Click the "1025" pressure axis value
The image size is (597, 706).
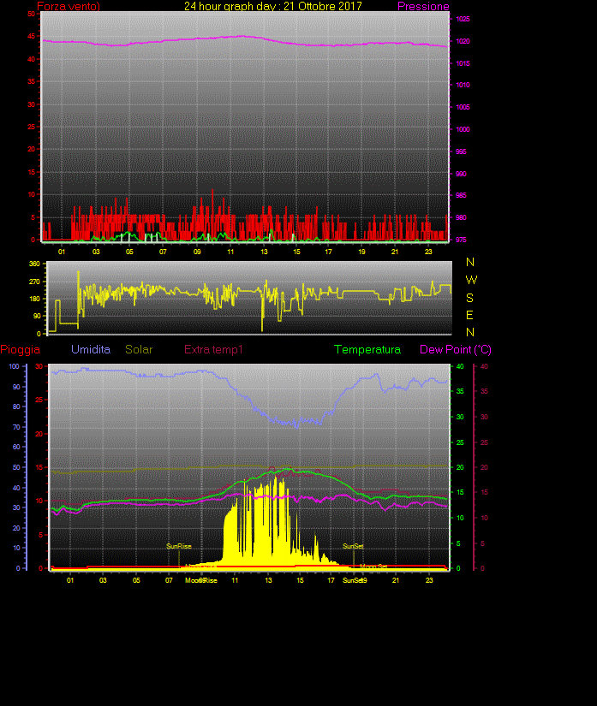tap(463, 19)
